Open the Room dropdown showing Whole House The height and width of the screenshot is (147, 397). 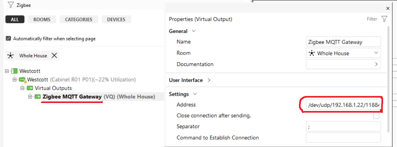tap(343, 53)
